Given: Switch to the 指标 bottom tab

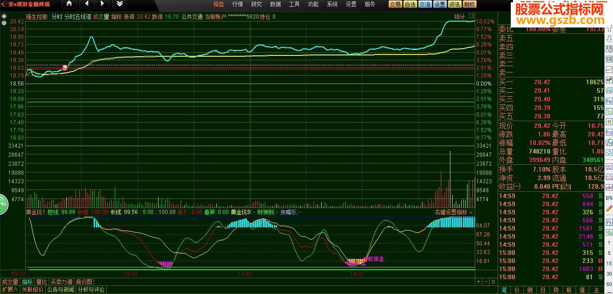Looking at the screenshot, I should 27,282.
